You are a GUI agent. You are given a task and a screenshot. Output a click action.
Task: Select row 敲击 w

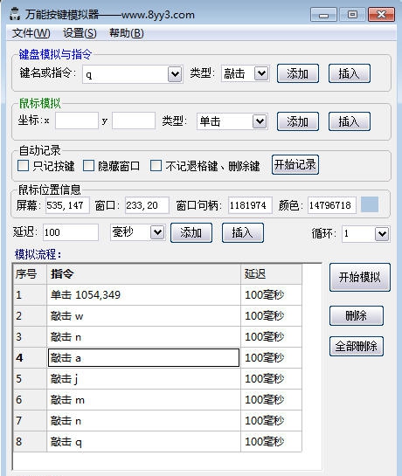click(144, 316)
